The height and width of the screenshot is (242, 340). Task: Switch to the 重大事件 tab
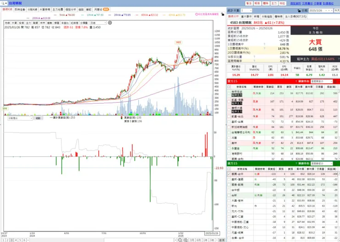click(x=246, y=16)
